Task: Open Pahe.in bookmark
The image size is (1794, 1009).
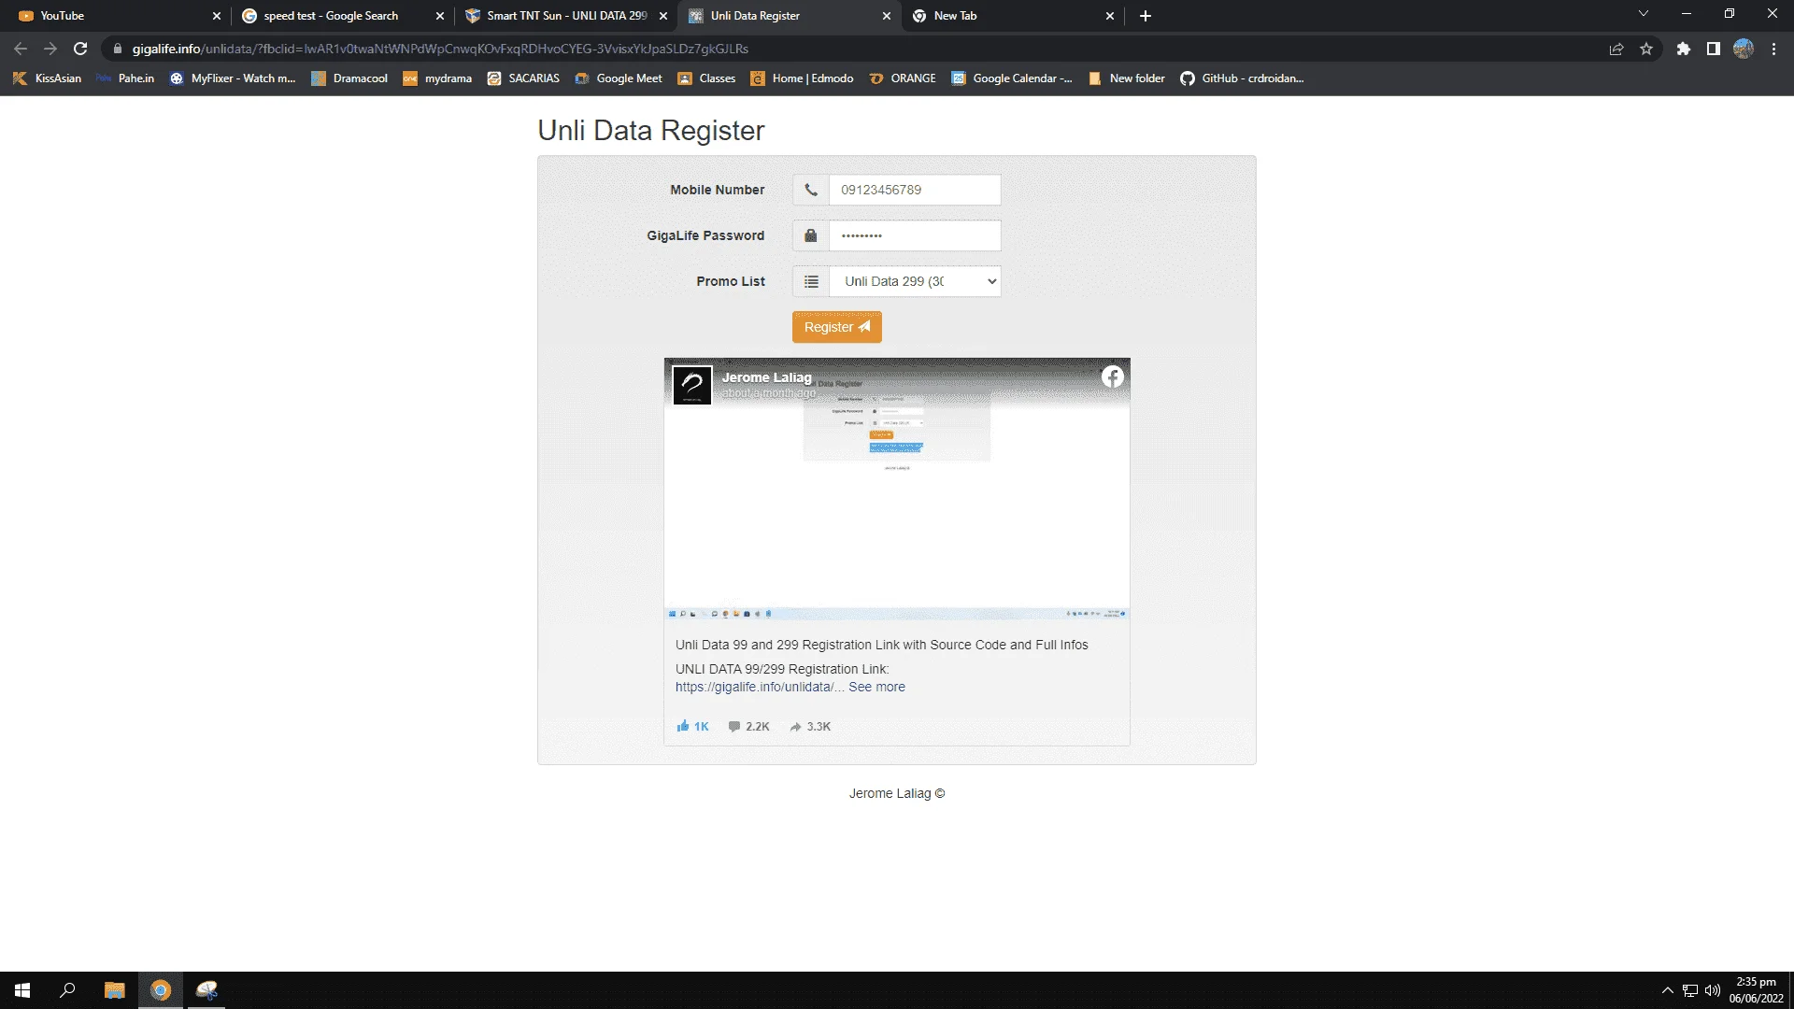Action: point(125,78)
